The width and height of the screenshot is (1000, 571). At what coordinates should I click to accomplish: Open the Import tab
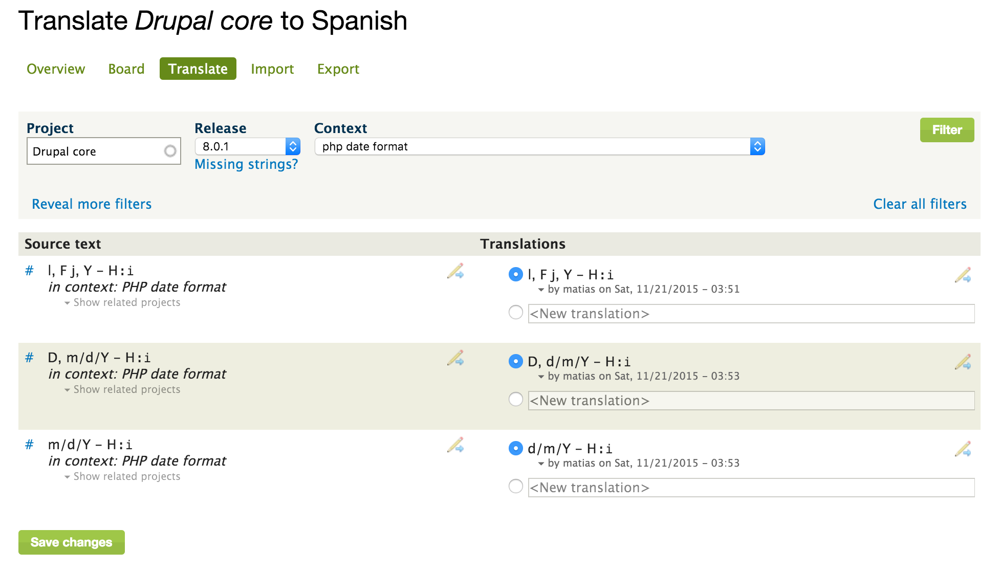coord(272,69)
